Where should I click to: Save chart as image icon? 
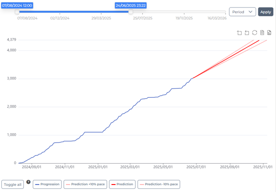point(269,33)
